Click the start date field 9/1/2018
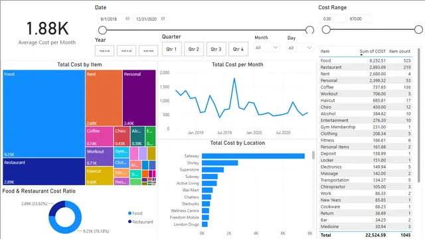The image size is (425, 239). [x=114, y=19]
